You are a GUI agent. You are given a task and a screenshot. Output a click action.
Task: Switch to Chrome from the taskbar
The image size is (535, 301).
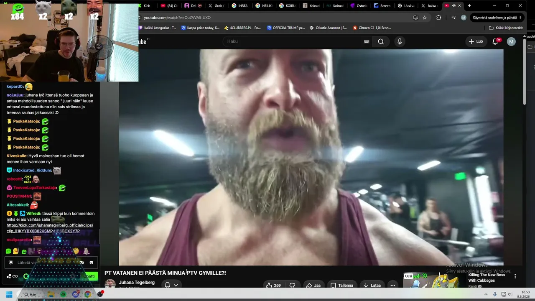click(x=87, y=294)
